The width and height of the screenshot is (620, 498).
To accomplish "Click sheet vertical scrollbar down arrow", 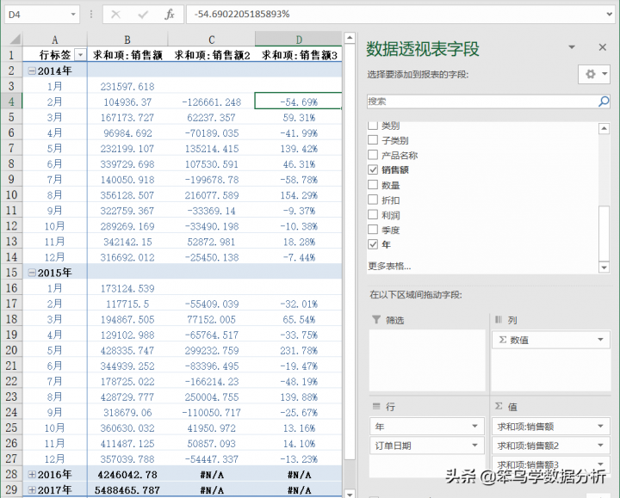I will click(350, 494).
